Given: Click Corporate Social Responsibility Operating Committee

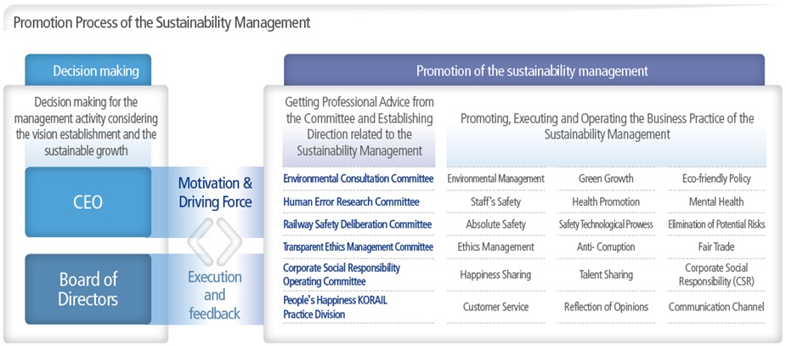Looking at the screenshot, I should click(342, 275).
